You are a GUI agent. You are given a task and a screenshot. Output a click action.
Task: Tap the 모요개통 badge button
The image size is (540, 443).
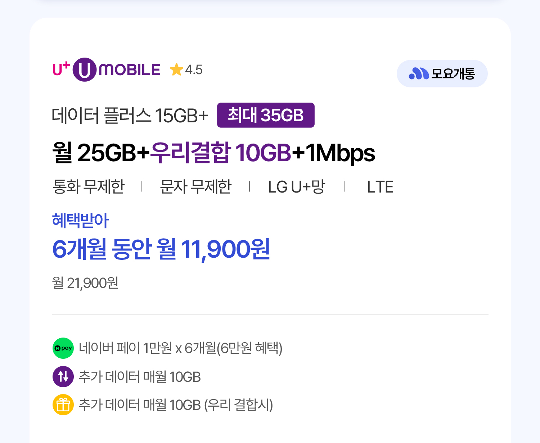(442, 74)
